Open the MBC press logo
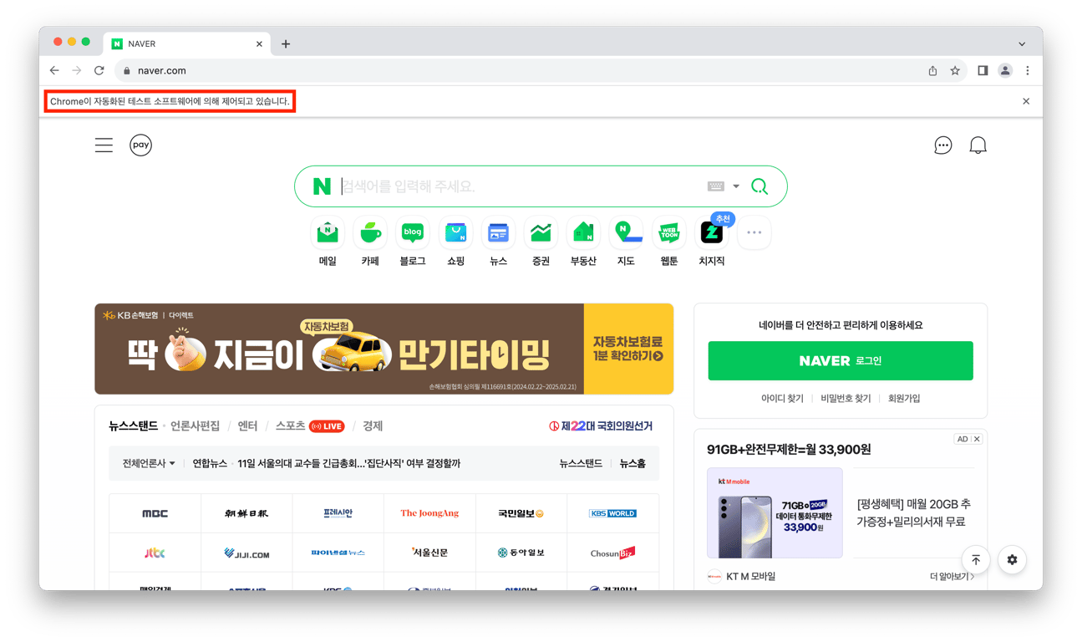 coord(155,513)
